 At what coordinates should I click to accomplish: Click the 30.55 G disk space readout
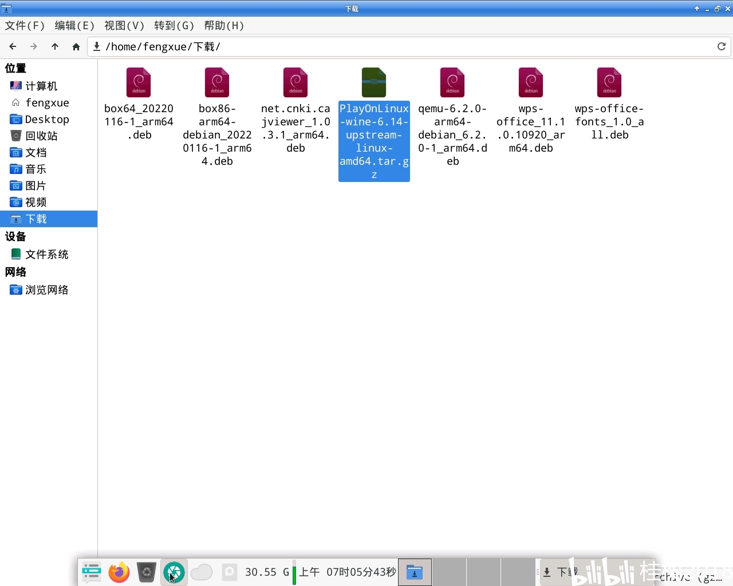pyautogui.click(x=267, y=572)
